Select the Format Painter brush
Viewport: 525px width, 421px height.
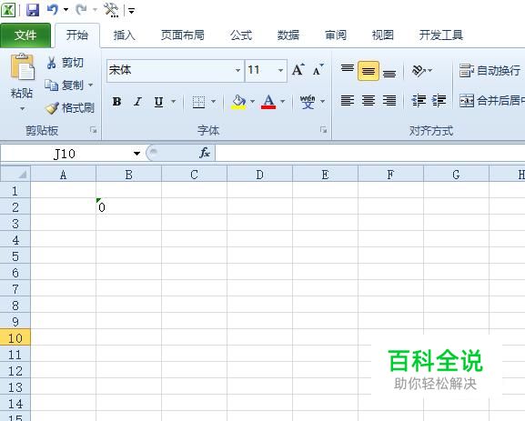click(x=52, y=108)
